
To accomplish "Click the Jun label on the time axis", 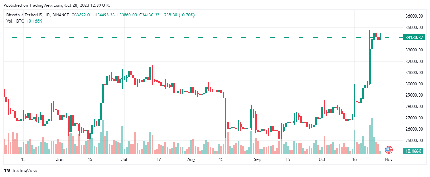I will click(60, 159).
